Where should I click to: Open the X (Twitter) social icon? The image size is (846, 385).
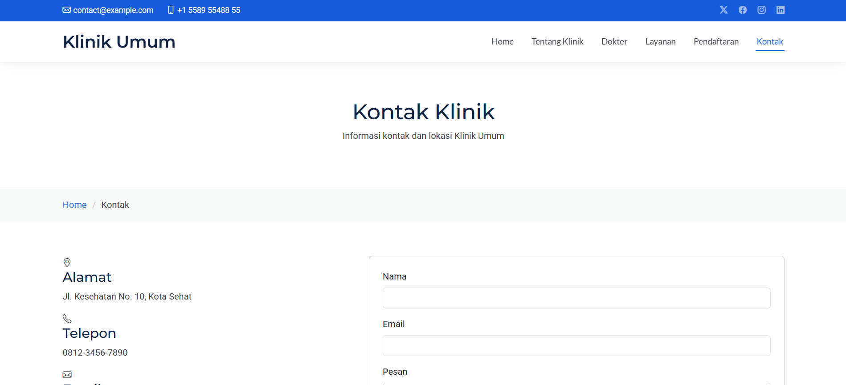(x=723, y=10)
